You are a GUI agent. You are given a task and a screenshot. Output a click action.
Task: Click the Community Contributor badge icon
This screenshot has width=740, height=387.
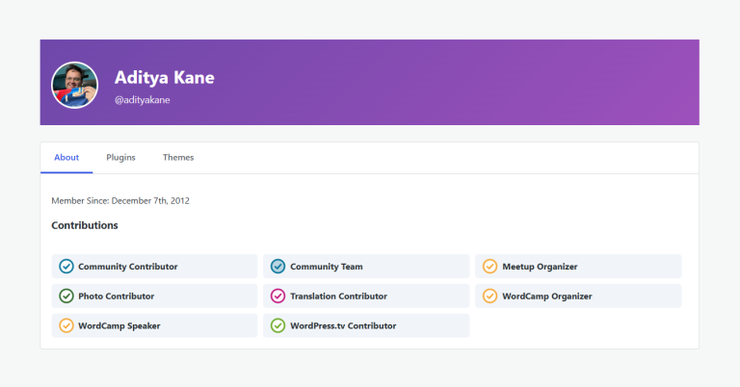pyautogui.click(x=66, y=267)
